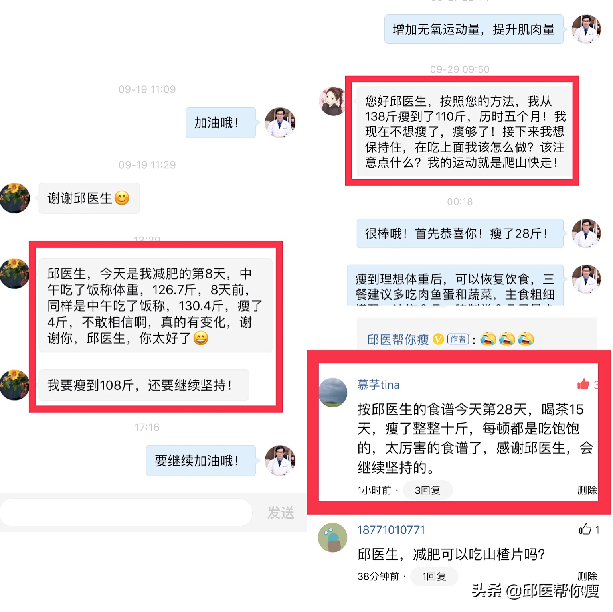
Task: Focus the chat message input field
Action: [126, 512]
